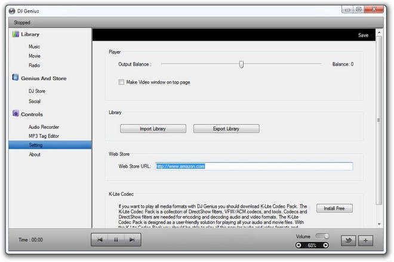The width and height of the screenshot is (394, 262).
Task: Click the Library section header
Action: (x=30, y=34)
